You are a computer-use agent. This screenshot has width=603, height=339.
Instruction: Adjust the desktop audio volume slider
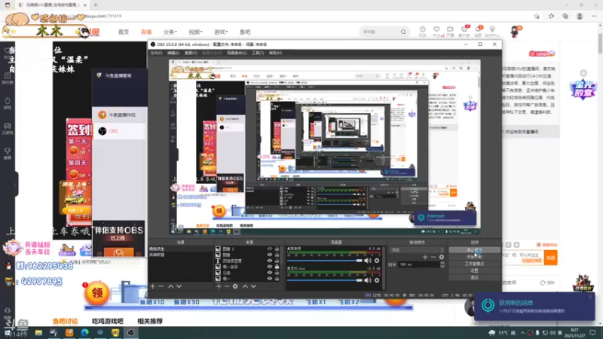tap(325, 261)
